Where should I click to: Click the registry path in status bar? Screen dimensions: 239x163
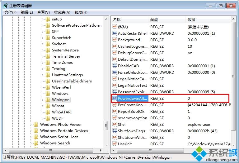[x=87, y=157]
